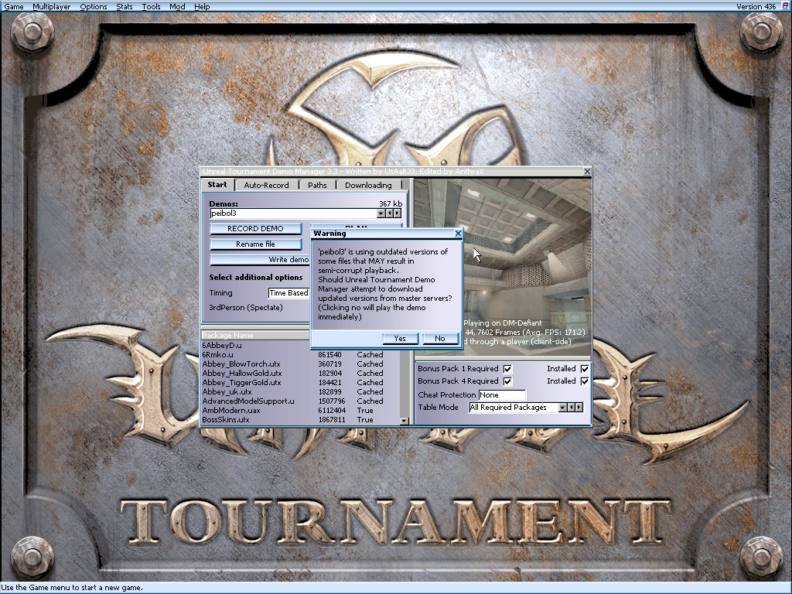This screenshot has width=792, height=594.
Task: Click the Package Name column header
Action: click(x=255, y=336)
